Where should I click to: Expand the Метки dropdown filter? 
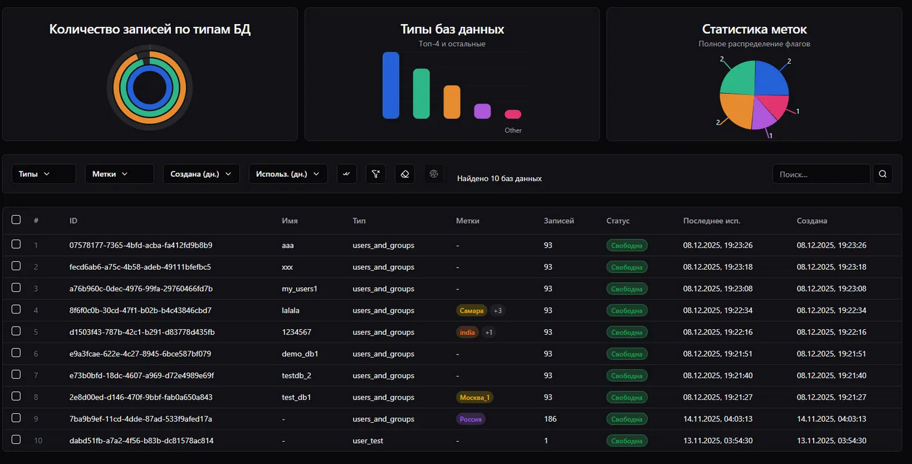point(119,174)
